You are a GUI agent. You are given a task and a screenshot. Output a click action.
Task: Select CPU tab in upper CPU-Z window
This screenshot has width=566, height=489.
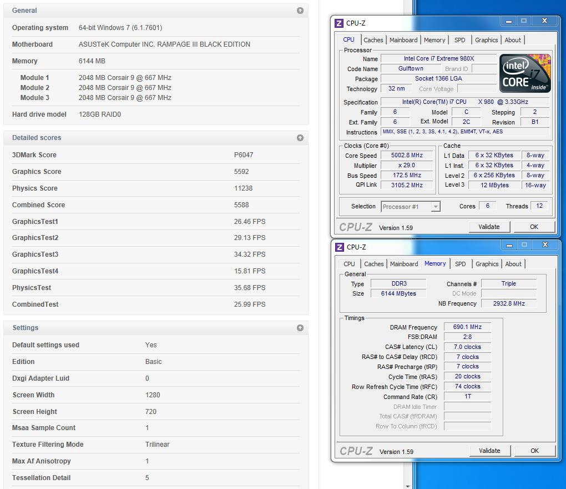pyautogui.click(x=348, y=40)
